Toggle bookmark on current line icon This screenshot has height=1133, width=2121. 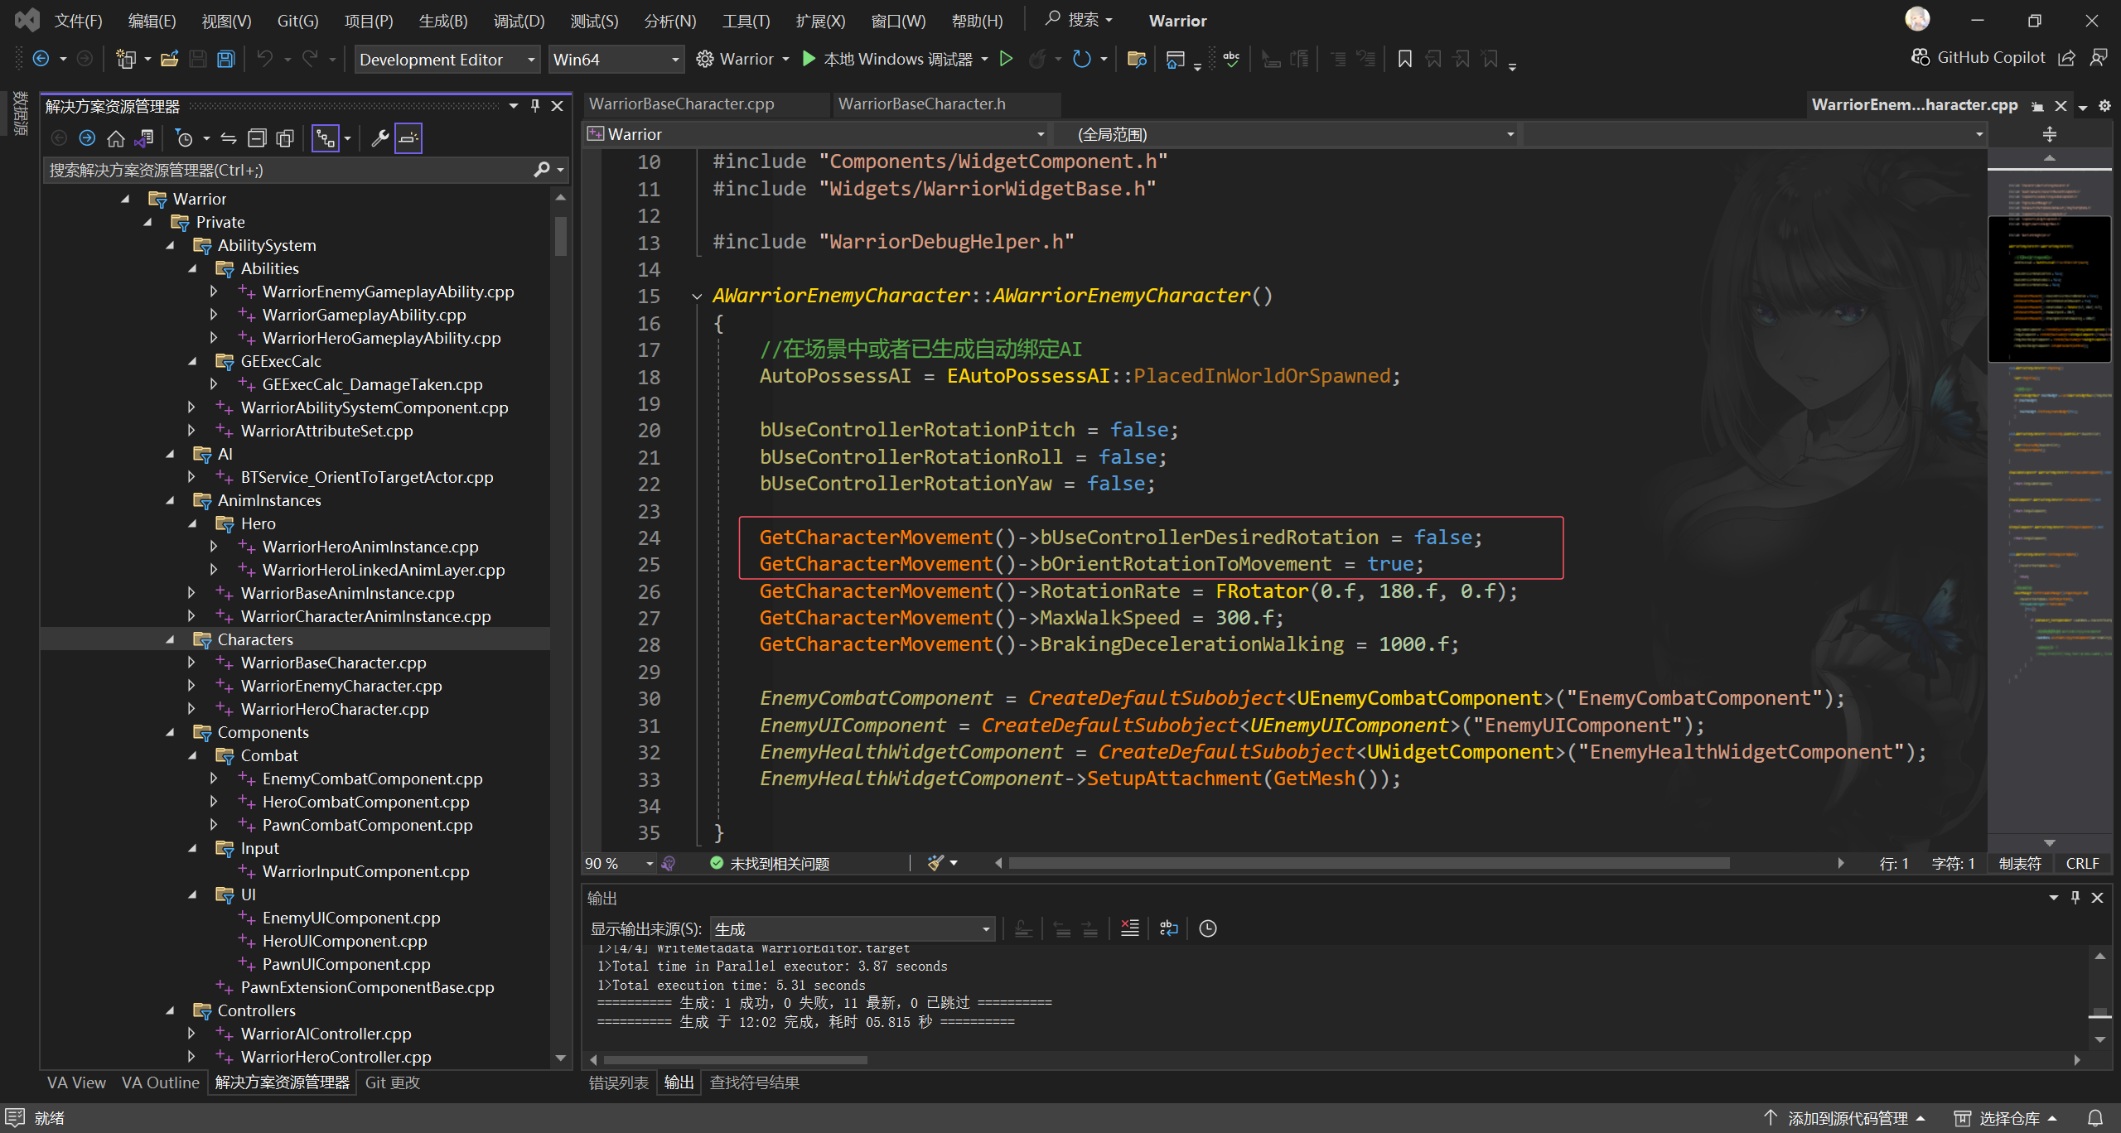click(1404, 59)
